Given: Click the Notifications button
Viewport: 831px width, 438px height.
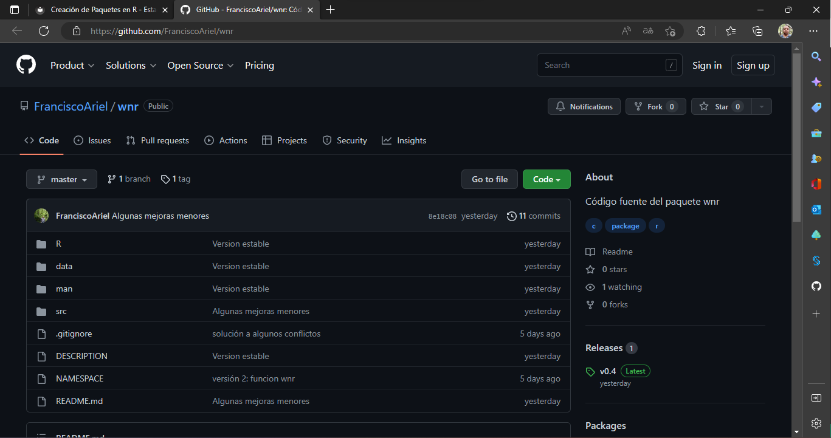Looking at the screenshot, I should point(584,106).
